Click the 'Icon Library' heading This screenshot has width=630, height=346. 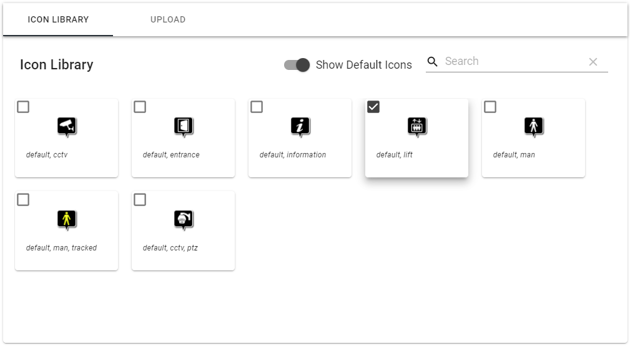[x=57, y=65]
